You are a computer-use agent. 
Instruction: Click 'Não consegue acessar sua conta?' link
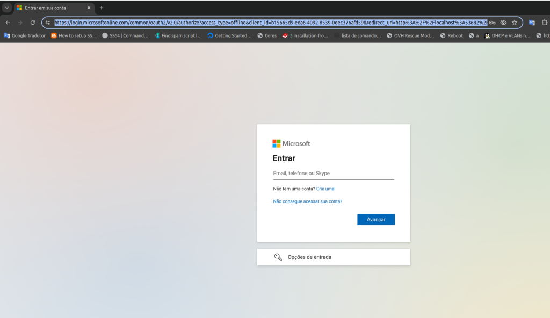[x=308, y=201]
